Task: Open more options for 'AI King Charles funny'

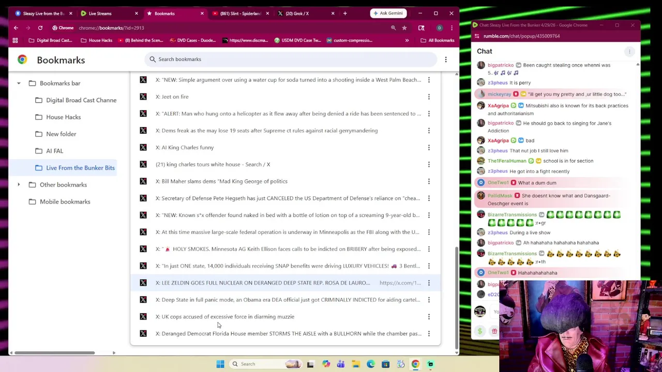Action: [x=429, y=147]
